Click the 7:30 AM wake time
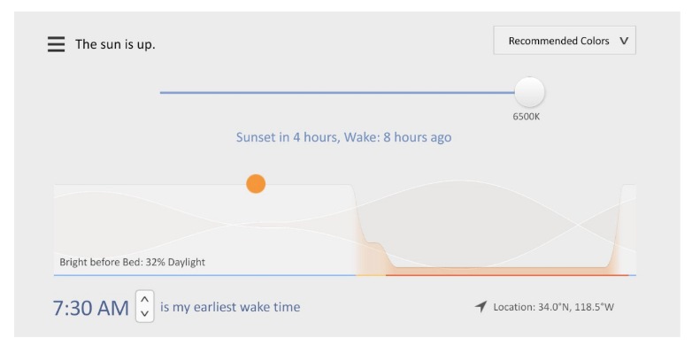 [x=91, y=308]
